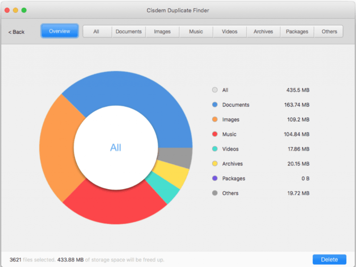Click the Back navigation link
Image resolution: width=356 pixels, height=267 pixels.
pyautogui.click(x=16, y=32)
